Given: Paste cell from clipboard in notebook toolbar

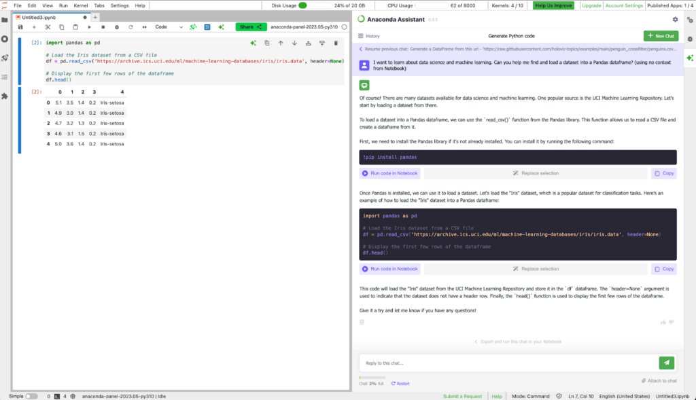Looking at the screenshot, I should [75, 27].
